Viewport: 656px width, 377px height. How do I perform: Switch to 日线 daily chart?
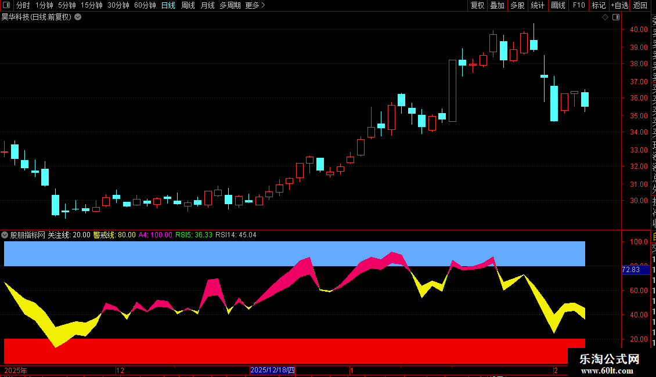[168, 5]
